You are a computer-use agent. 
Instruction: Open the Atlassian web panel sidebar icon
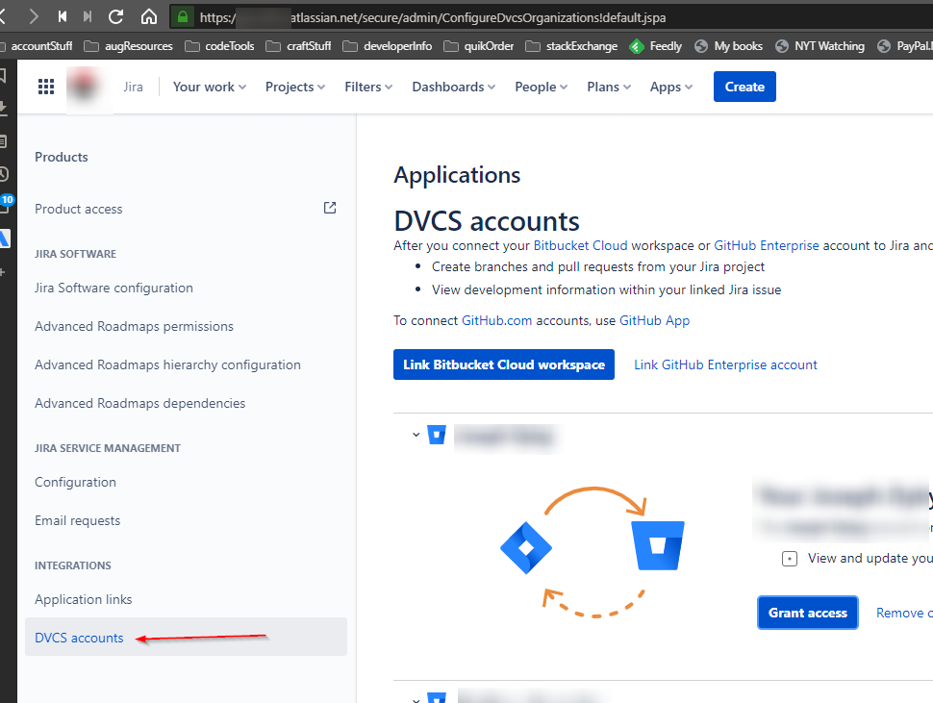point(4,239)
